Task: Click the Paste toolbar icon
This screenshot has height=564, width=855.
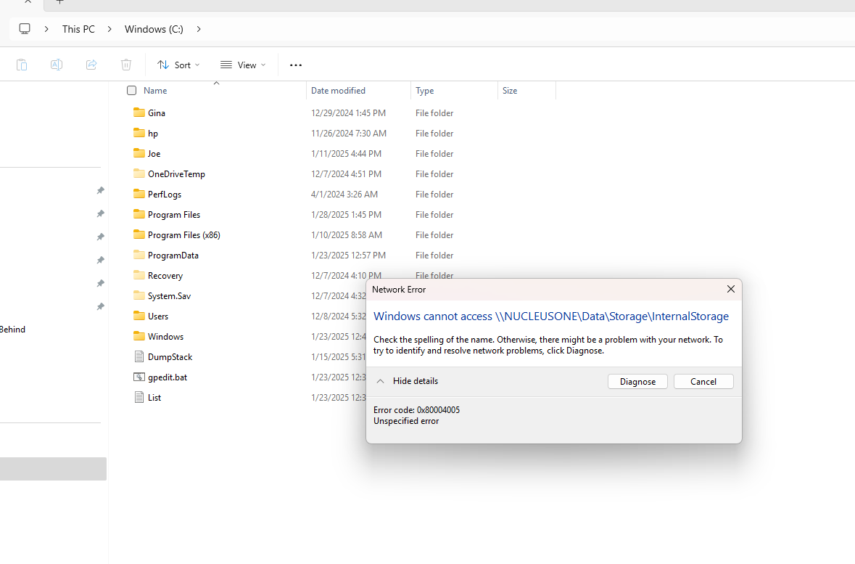Action: pos(22,65)
